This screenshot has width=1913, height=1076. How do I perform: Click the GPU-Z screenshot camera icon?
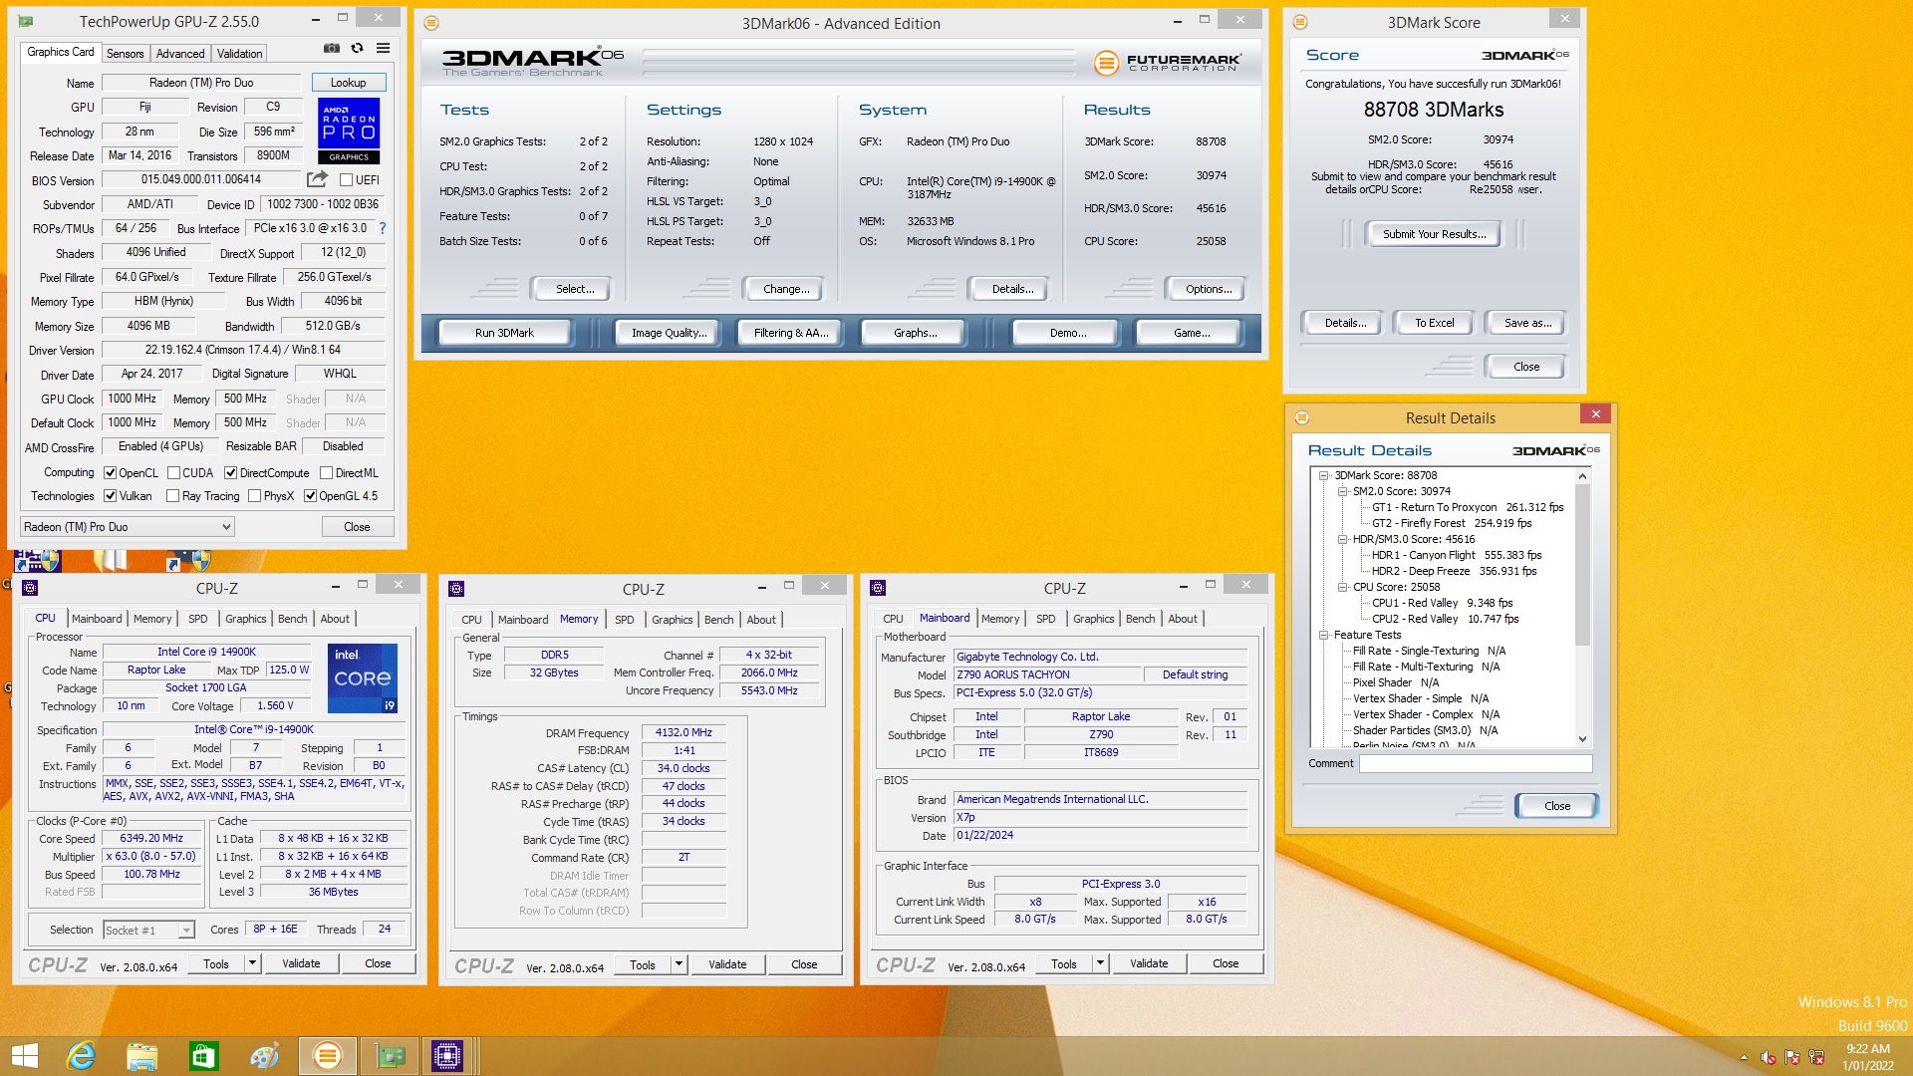(331, 48)
